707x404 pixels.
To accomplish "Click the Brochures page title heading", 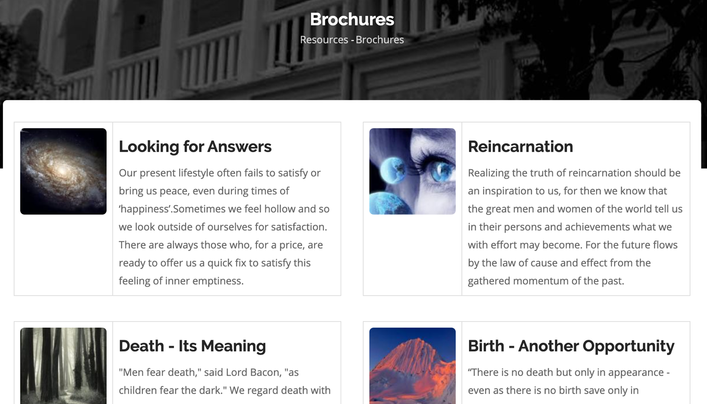I will pyautogui.click(x=352, y=19).
